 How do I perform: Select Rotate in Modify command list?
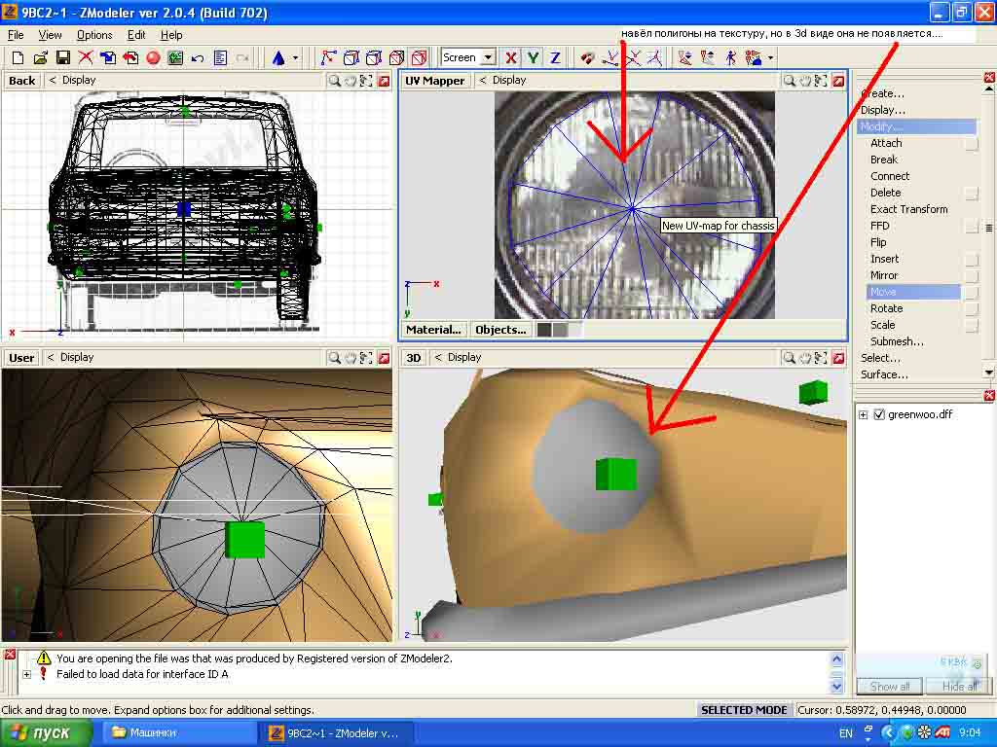[886, 308]
